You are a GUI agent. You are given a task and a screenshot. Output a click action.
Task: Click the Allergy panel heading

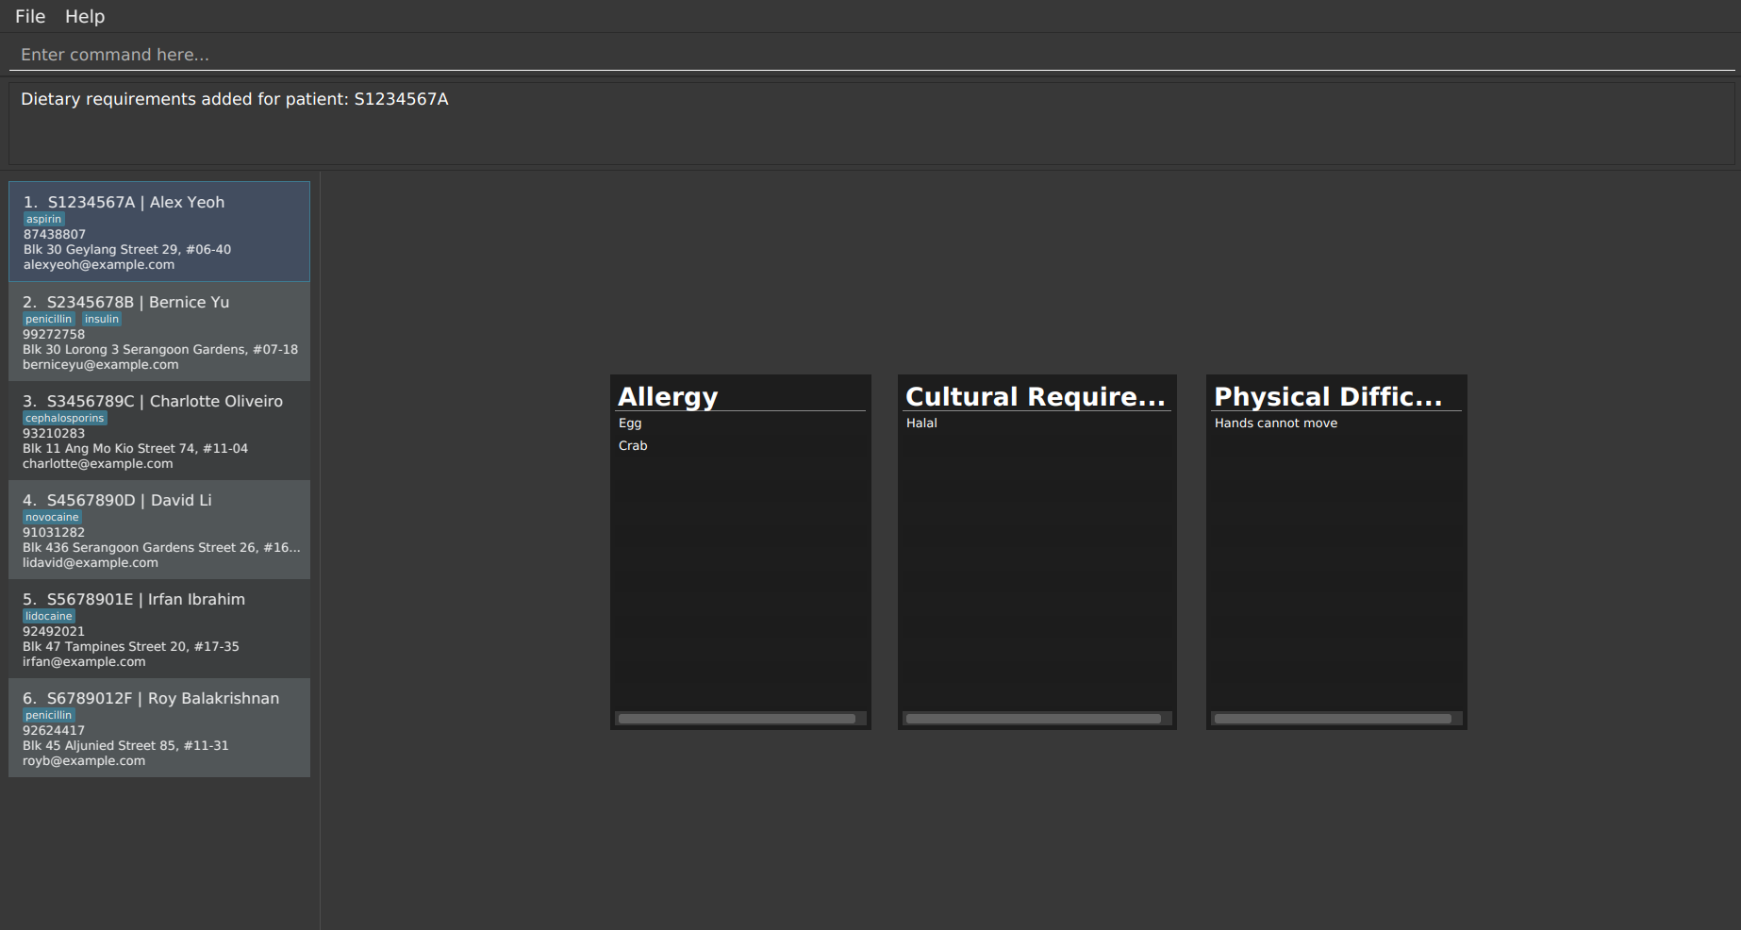click(x=668, y=397)
